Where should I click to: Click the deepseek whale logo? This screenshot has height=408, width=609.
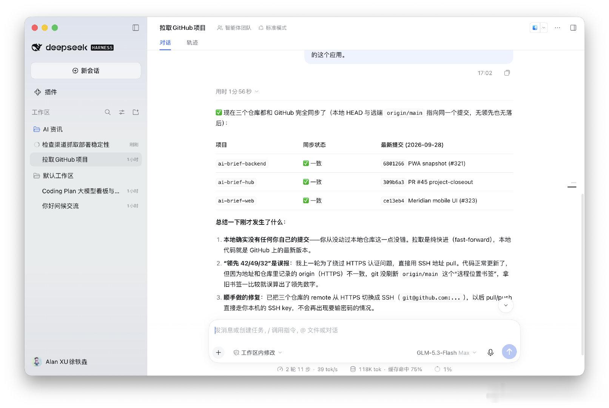click(37, 47)
